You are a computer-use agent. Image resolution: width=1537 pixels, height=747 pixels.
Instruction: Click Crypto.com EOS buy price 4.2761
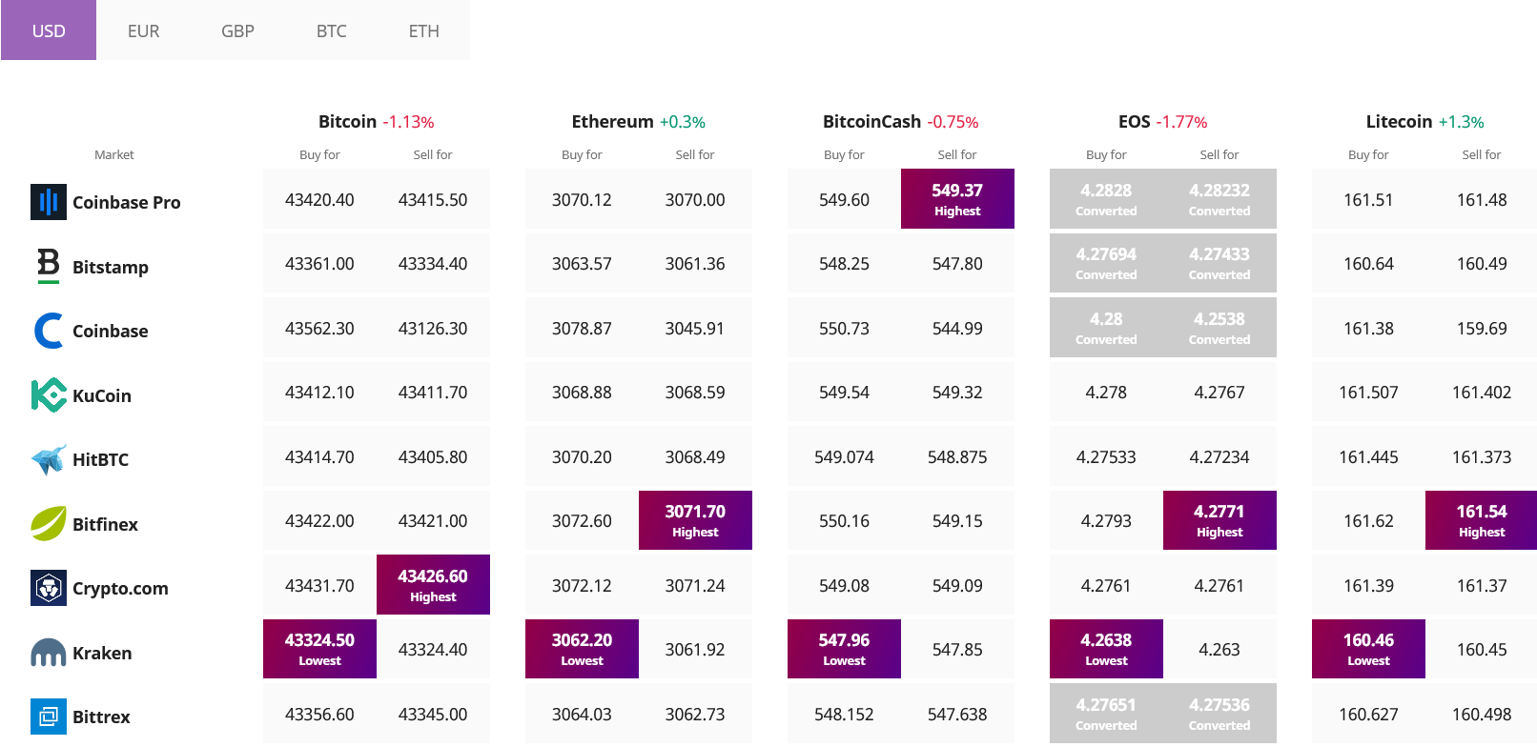[1106, 585]
